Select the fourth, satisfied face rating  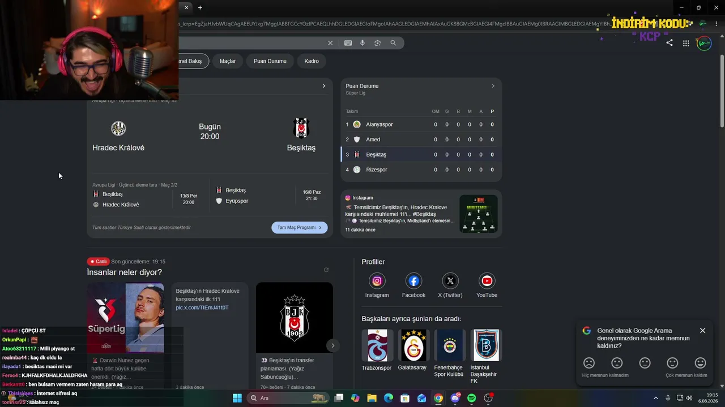pos(672,363)
